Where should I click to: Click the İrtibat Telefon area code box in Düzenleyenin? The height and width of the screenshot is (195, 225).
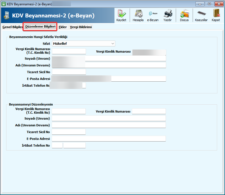click(x=57, y=145)
